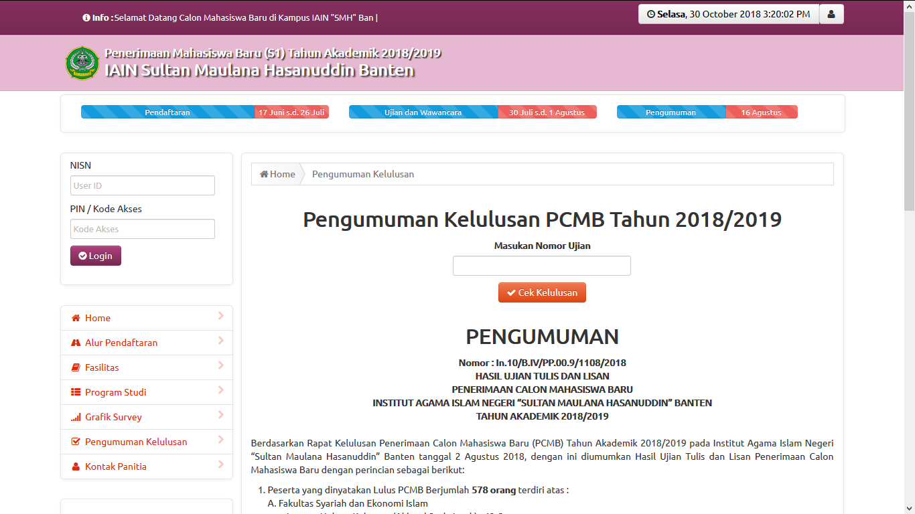915x514 pixels.
Task: Click the user profile icon button
Action: point(831,14)
